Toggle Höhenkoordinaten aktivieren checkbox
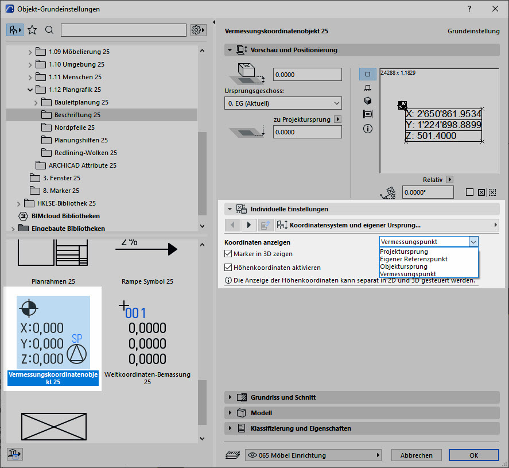509x468 pixels. [228, 267]
